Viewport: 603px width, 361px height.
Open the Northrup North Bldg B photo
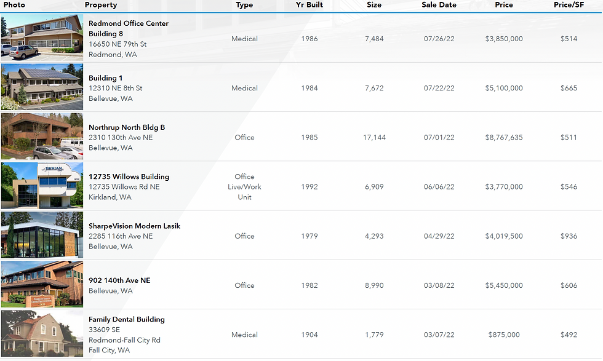(x=42, y=136)
